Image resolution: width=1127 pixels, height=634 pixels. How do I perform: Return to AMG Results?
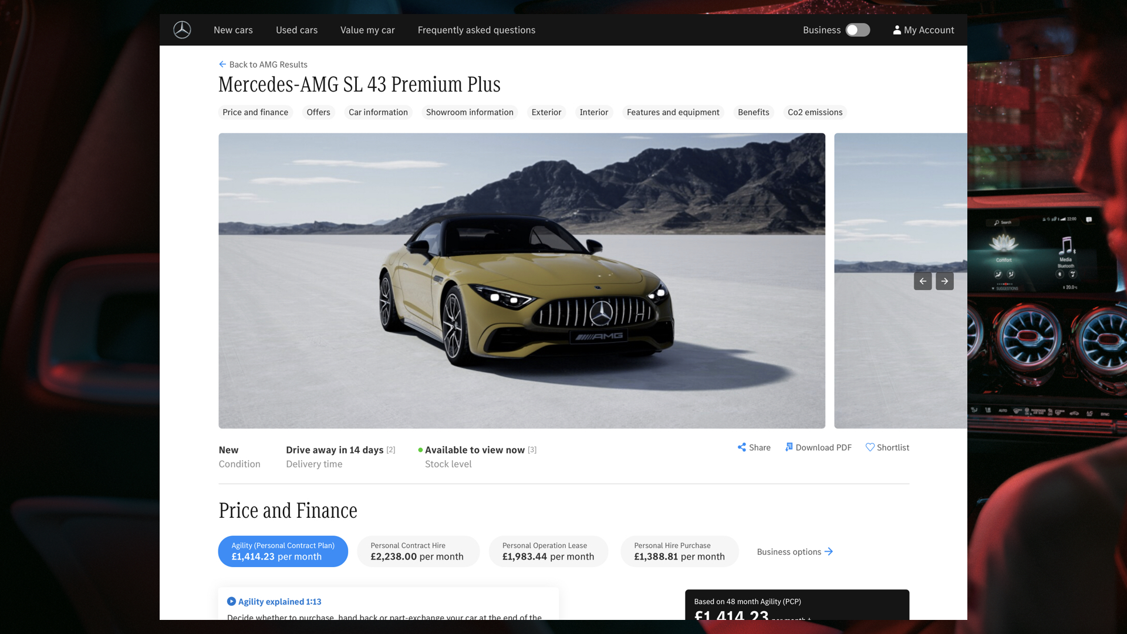268,65
